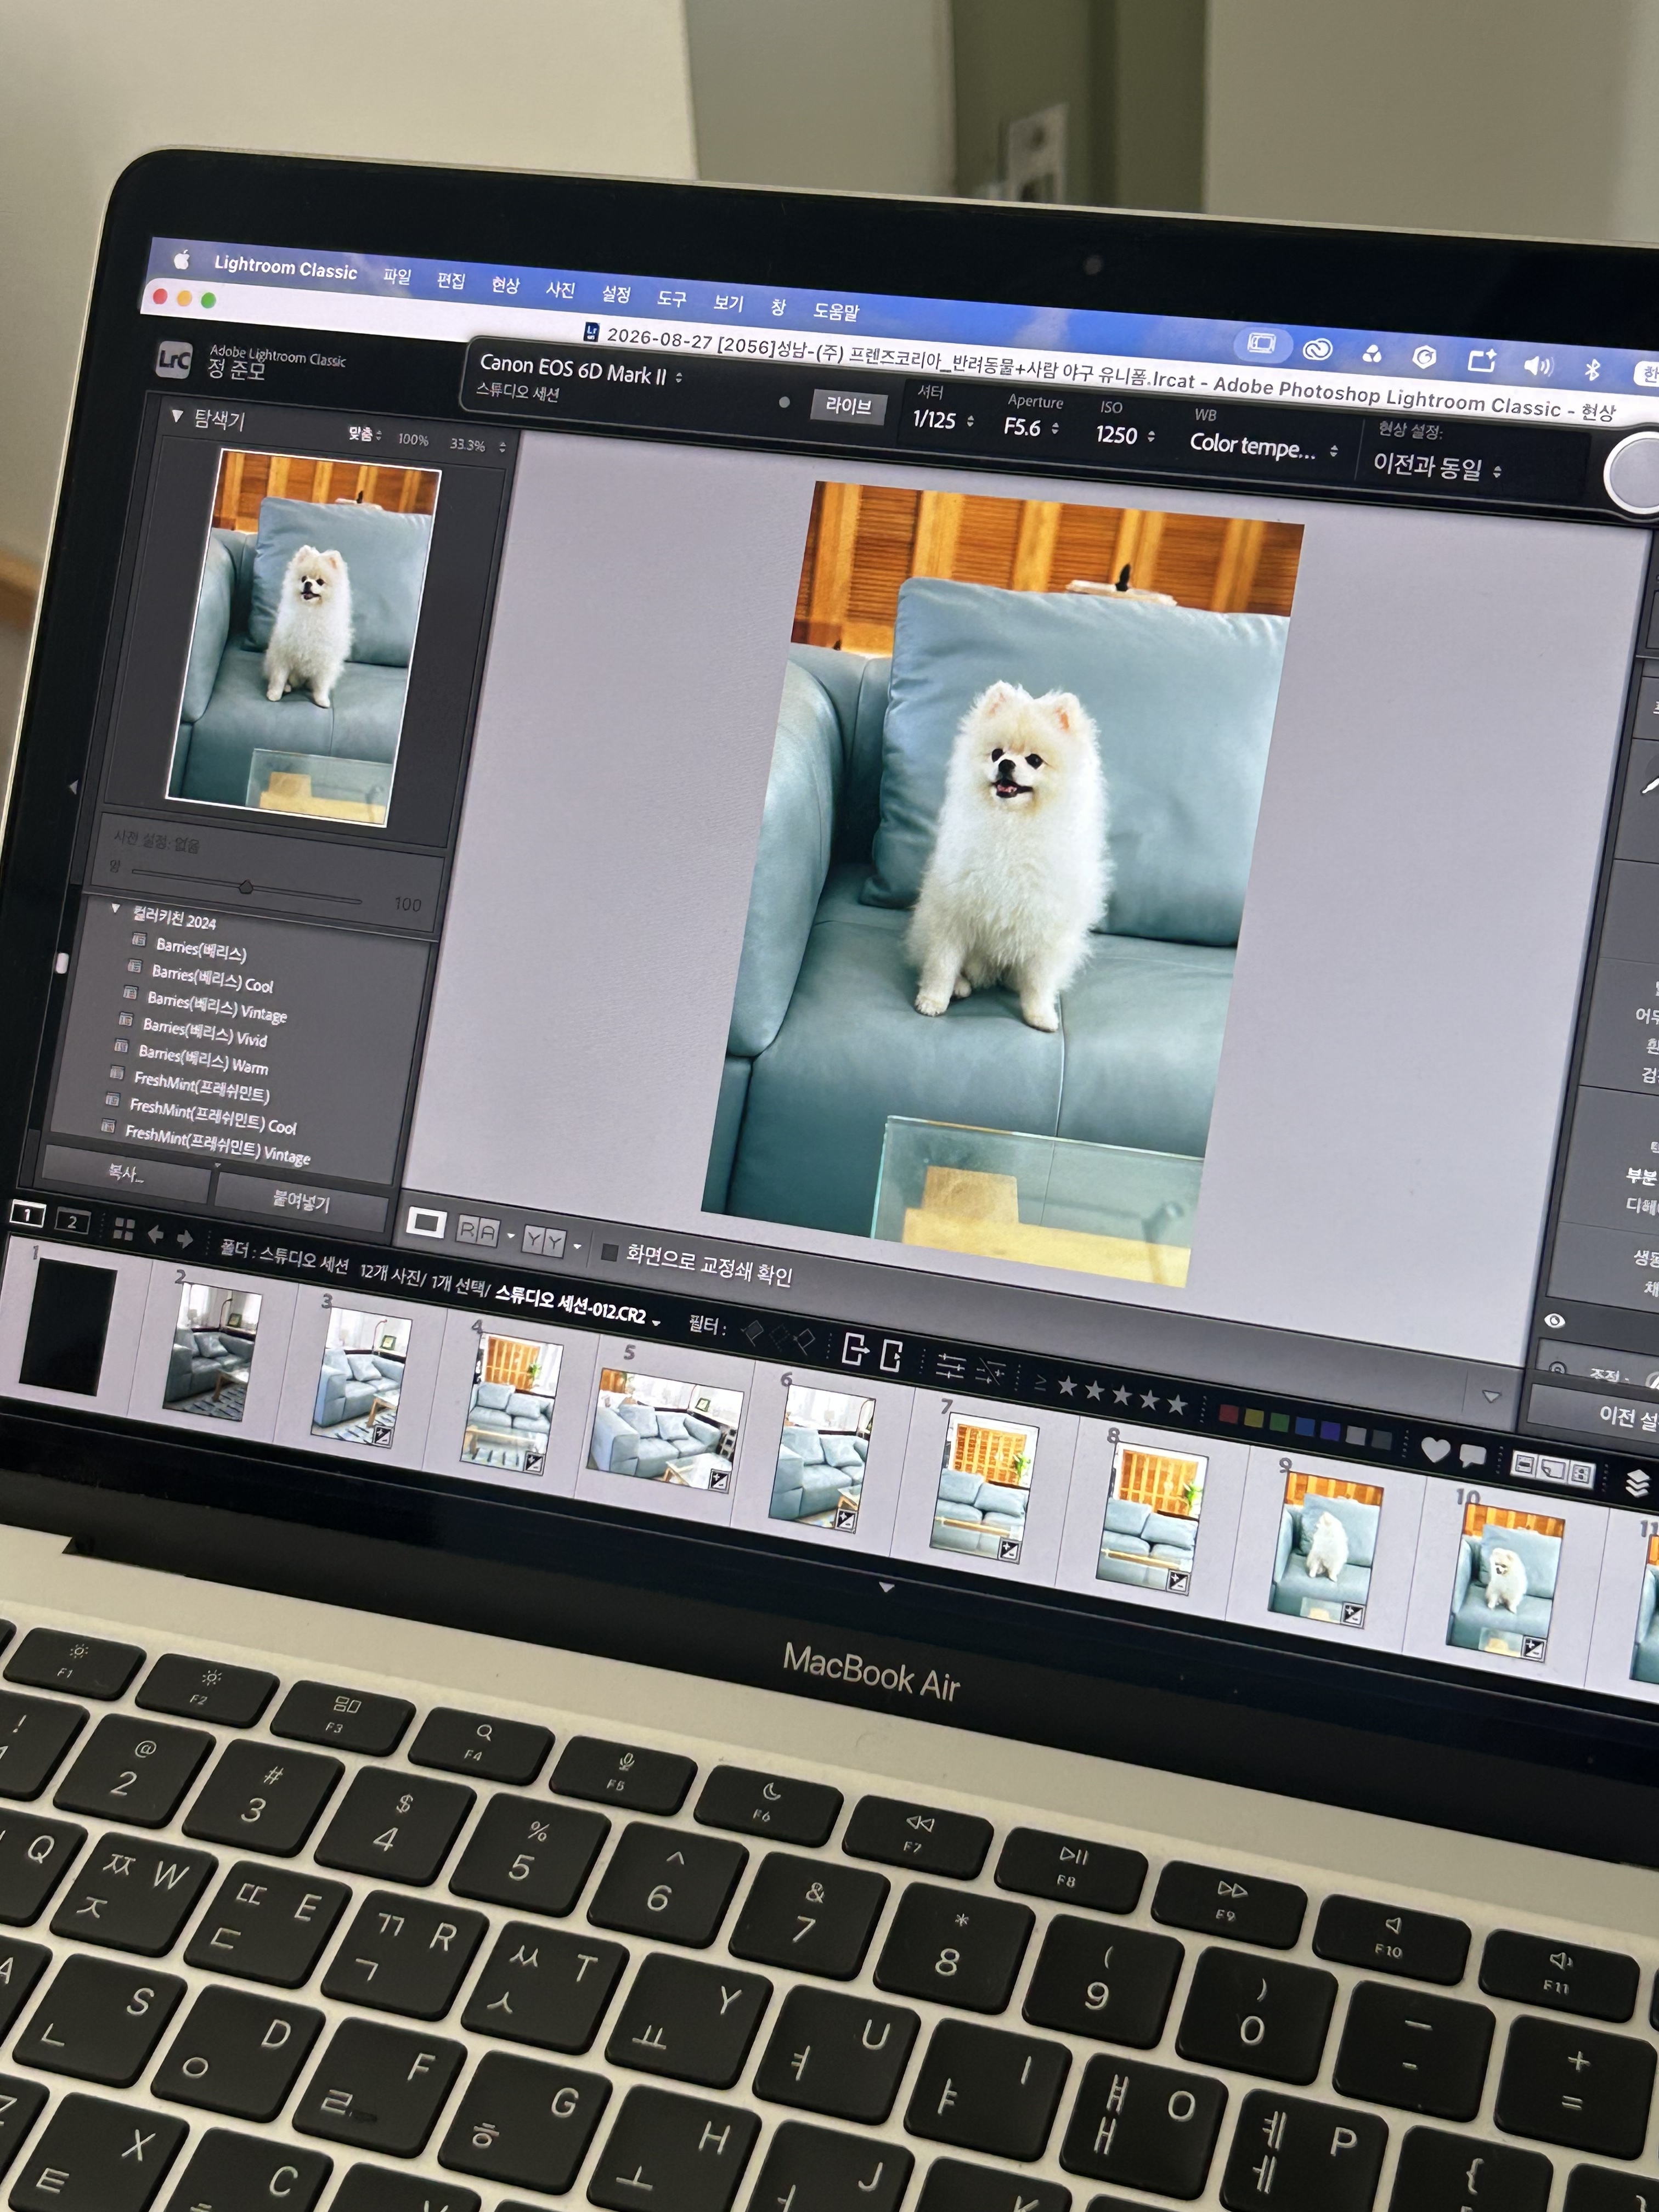Open Creative Cloud from the macOS menu bar
The image size is (1659, 2212).
tap(1318, 349)
